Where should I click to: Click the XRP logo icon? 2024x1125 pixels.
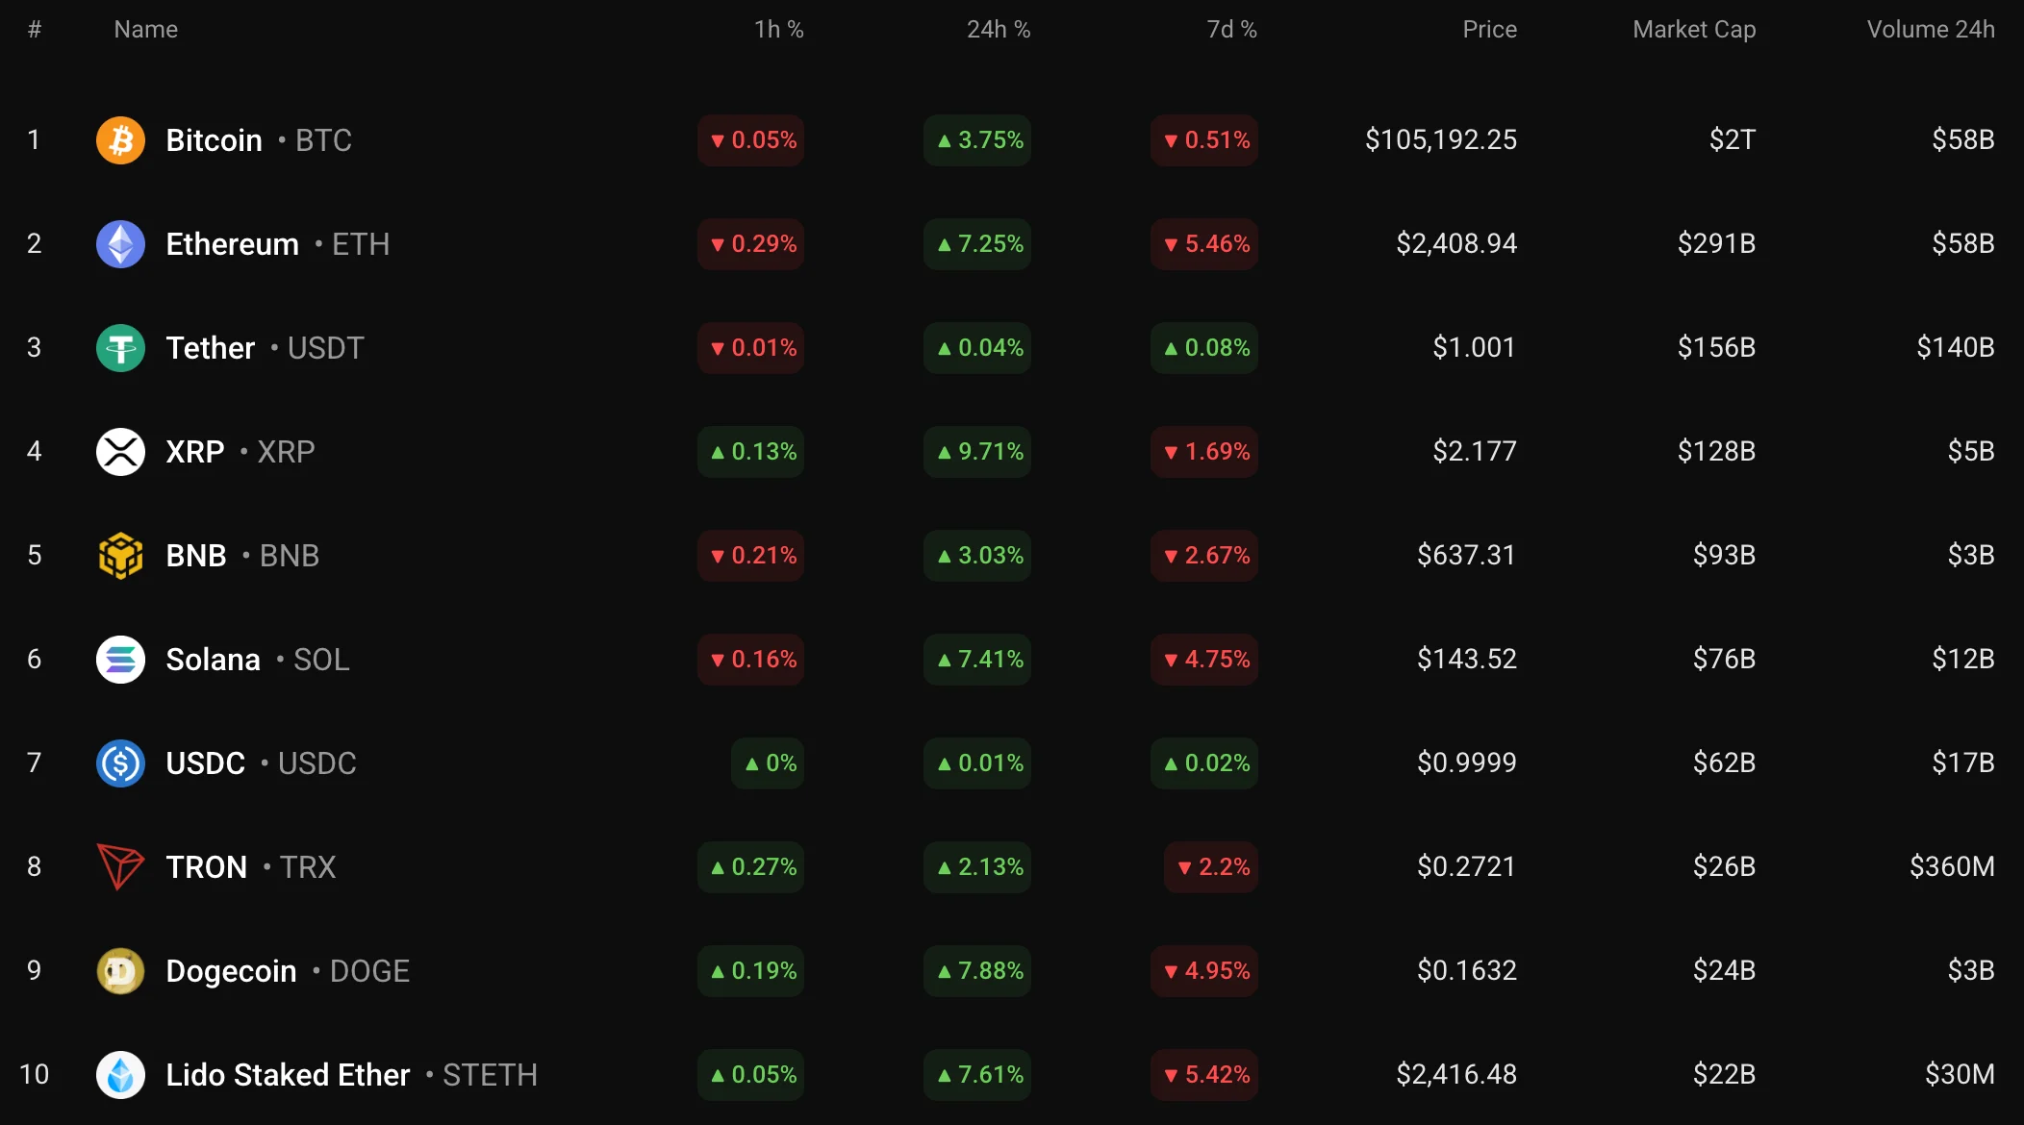120,452
